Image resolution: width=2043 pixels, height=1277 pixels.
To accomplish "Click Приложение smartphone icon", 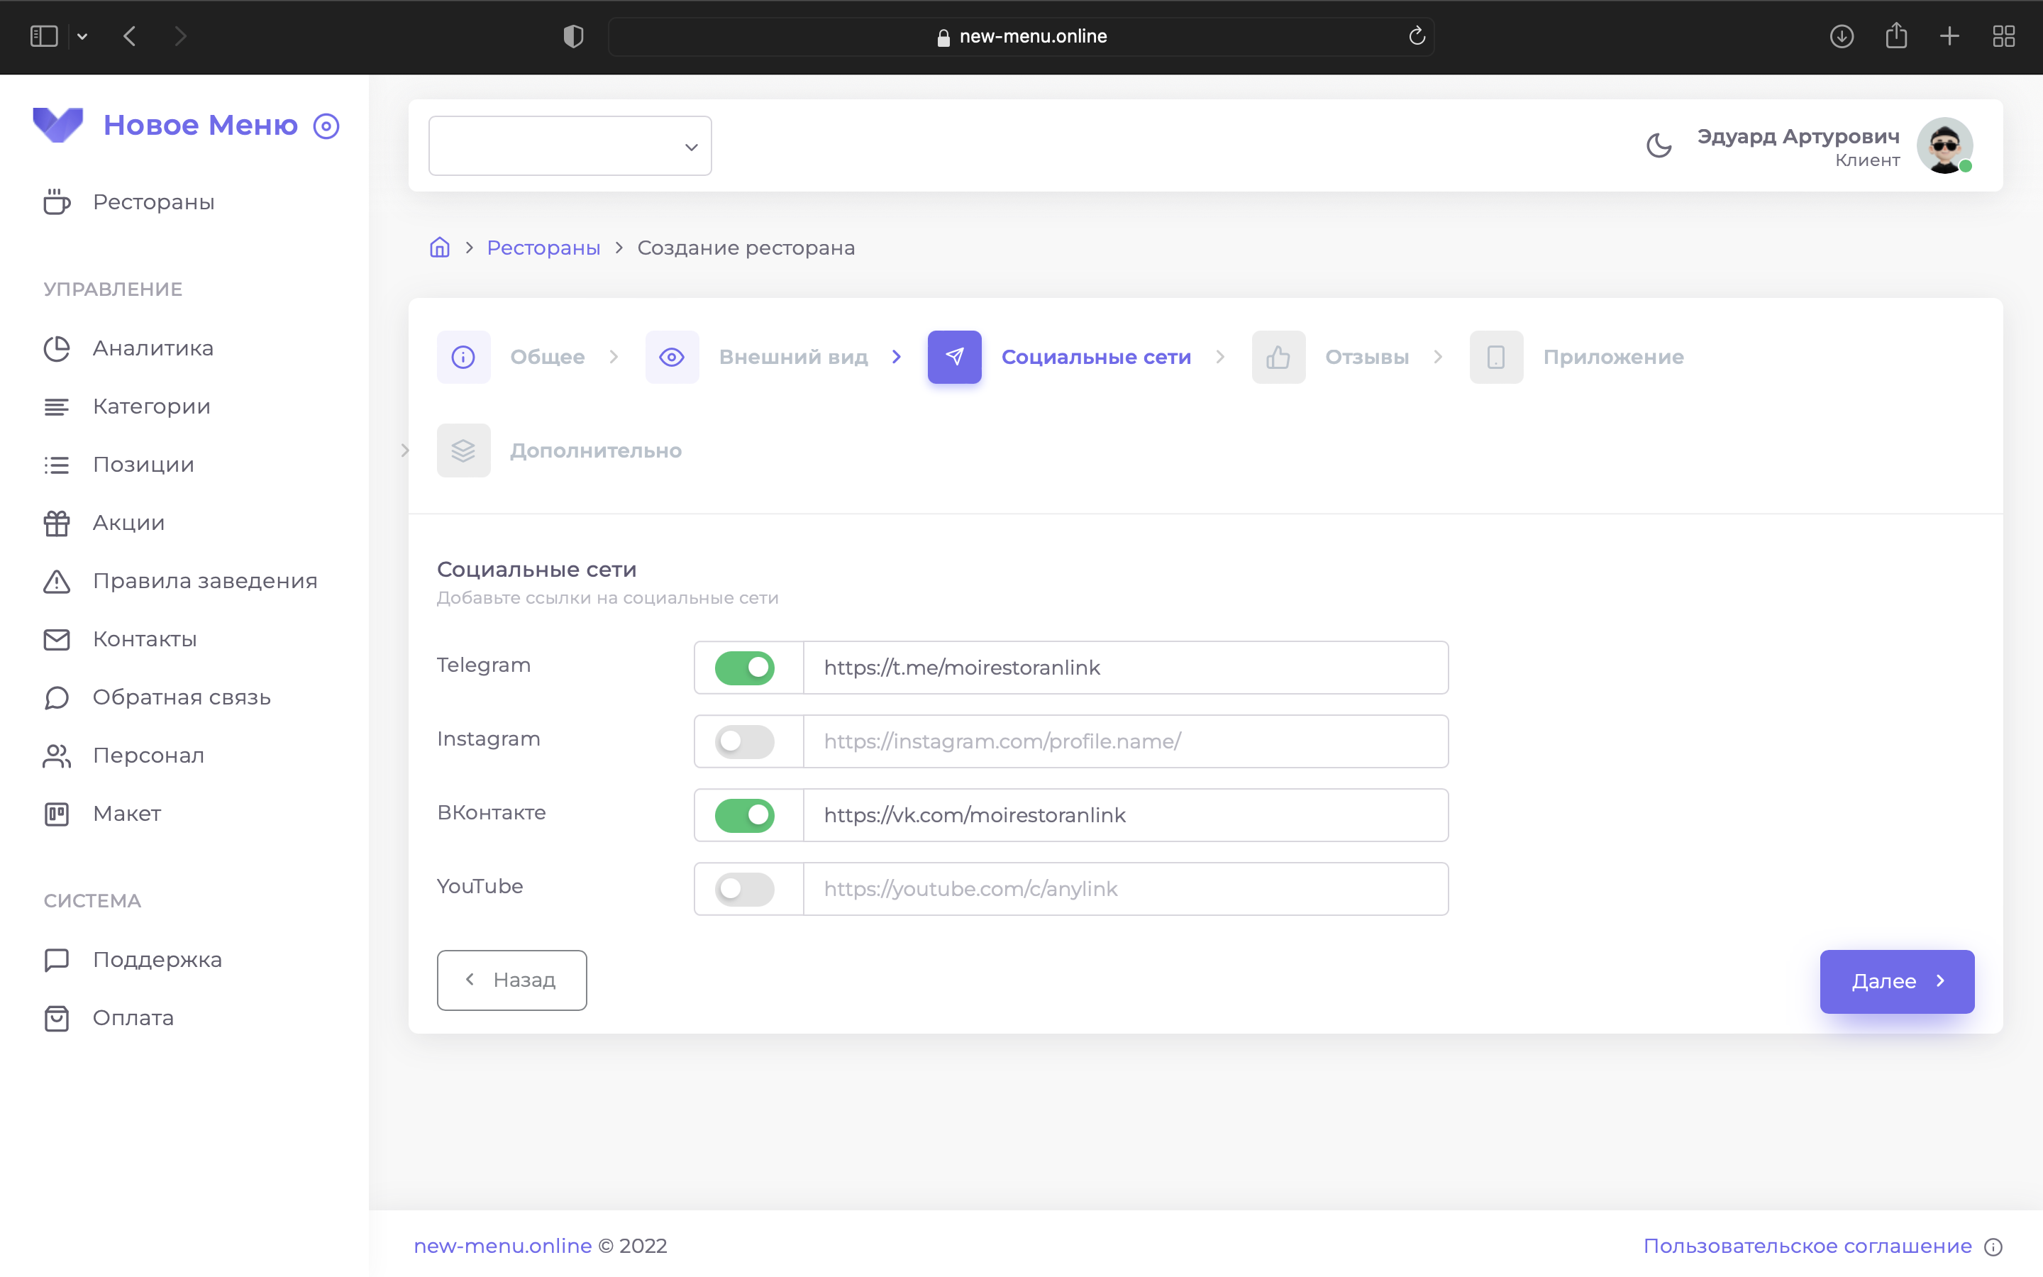I will pyautogui.click(x=1496, y=358).
